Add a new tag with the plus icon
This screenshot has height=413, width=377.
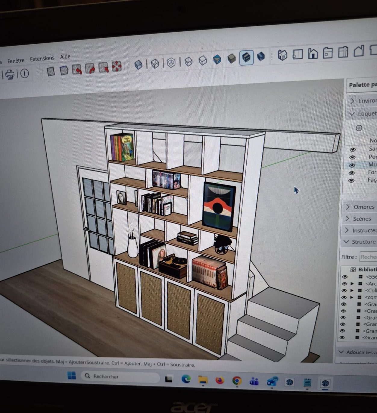[x=359, y=128]
